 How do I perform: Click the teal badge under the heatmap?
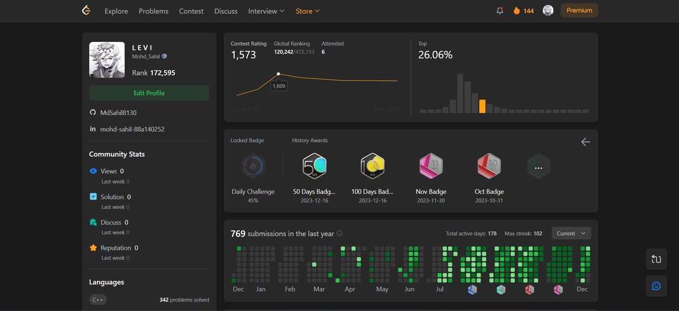pos(501,290)
